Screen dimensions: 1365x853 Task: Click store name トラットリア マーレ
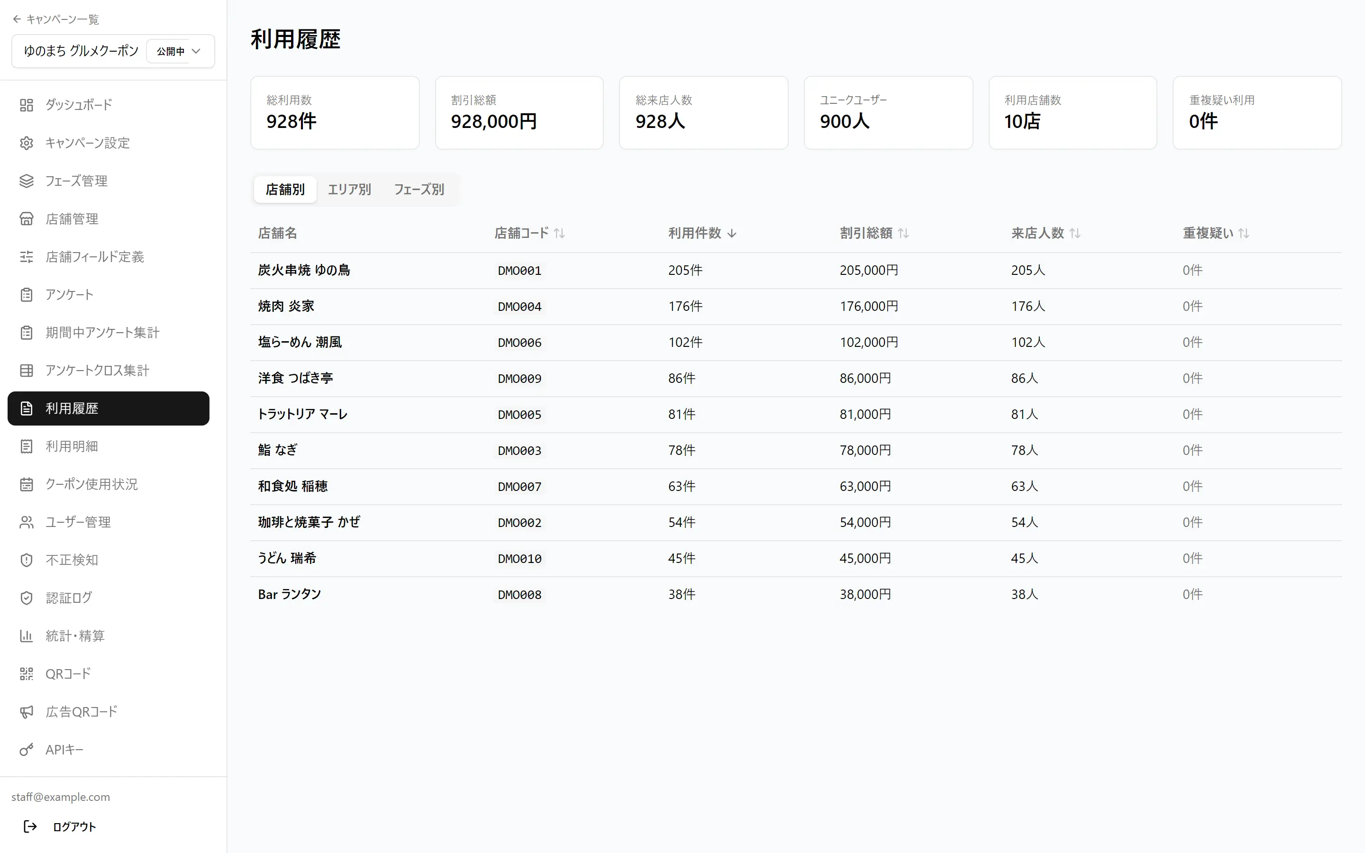tap(303, 415)
